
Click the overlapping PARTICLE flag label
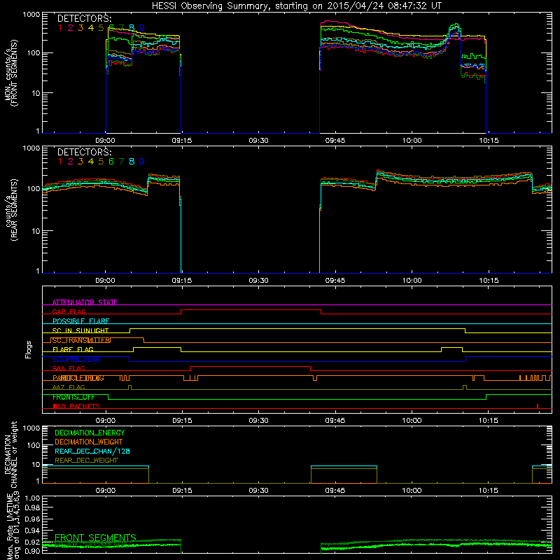[x=78, y=378]
